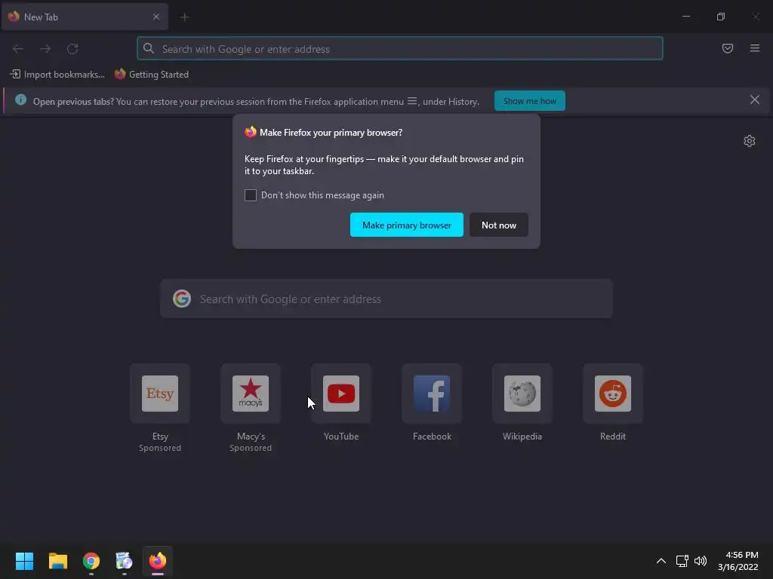Click the installer disc taskbar icon
773x579 pixels.
pos(125,561)
